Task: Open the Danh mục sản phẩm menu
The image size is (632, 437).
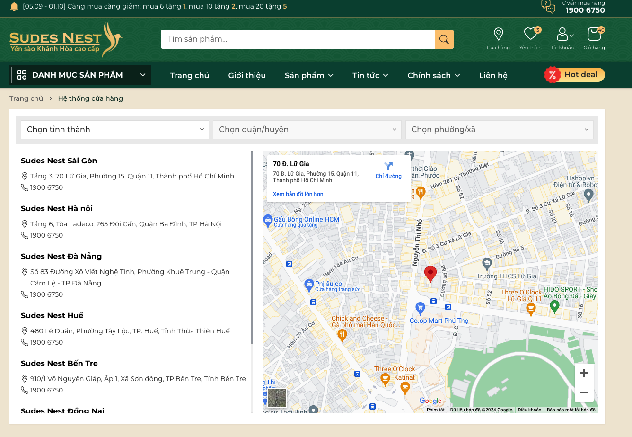Action: [x=80, y=75]
